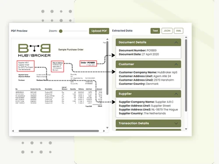219x164 pixels.
Task: Click PDF preview scroll up arrow
Action: (x=107, y=39)
